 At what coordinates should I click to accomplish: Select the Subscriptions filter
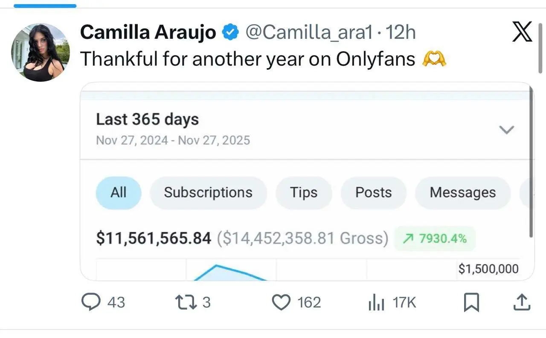point(208,192)
